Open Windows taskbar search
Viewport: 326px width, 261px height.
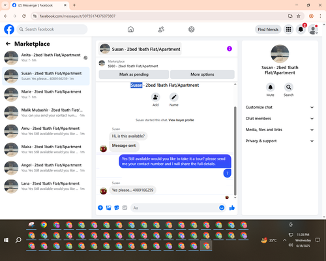(18, 240)
